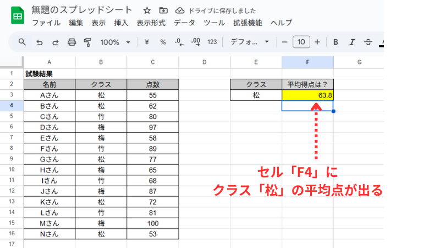Print the spreadsheet

[72, 42]
